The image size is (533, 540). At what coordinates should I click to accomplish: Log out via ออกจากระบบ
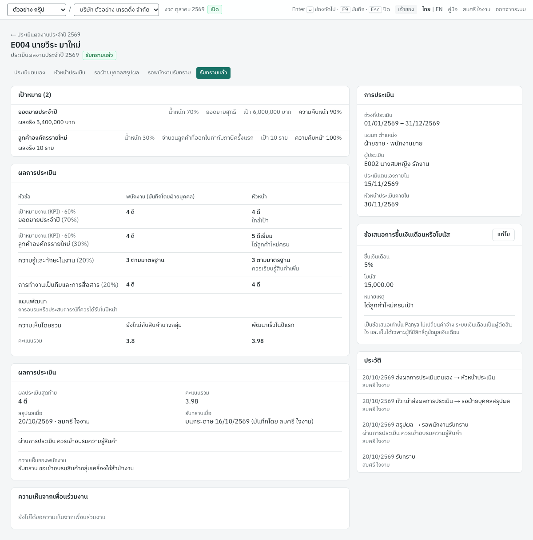coord(511,9)
